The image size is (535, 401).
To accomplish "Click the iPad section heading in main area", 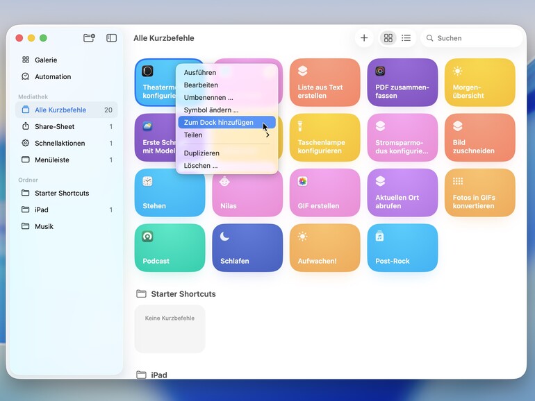I will [x=159, y=375].
